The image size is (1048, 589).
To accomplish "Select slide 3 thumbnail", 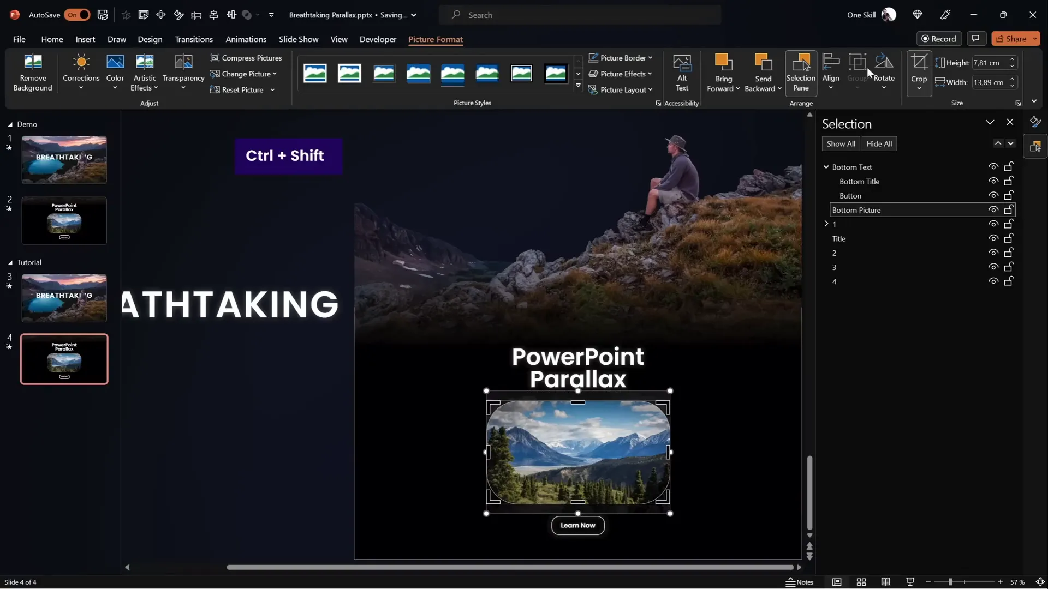I will [64, 298].
